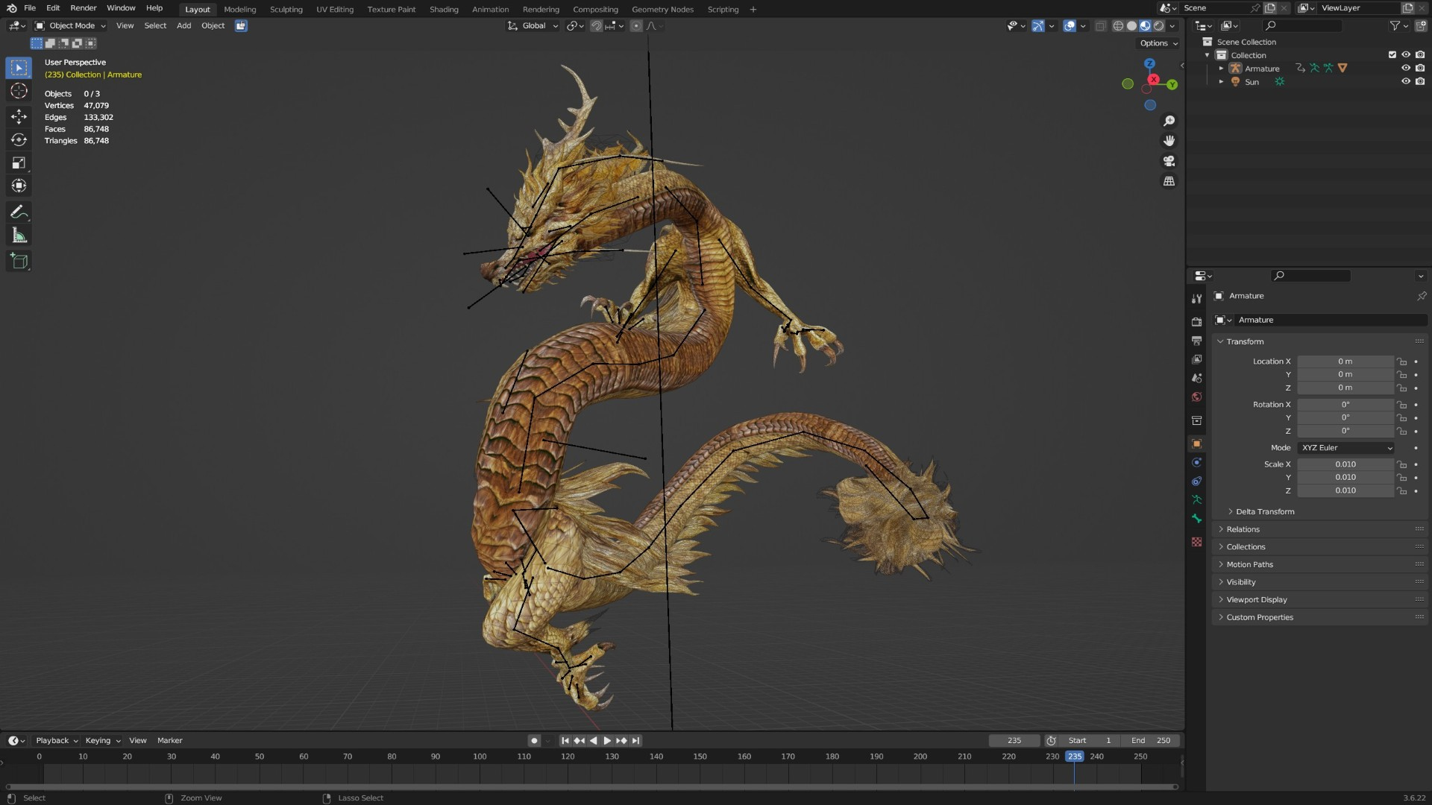Activate the Scale tool
1432x805 pixels.
click(x=19, y=162)
